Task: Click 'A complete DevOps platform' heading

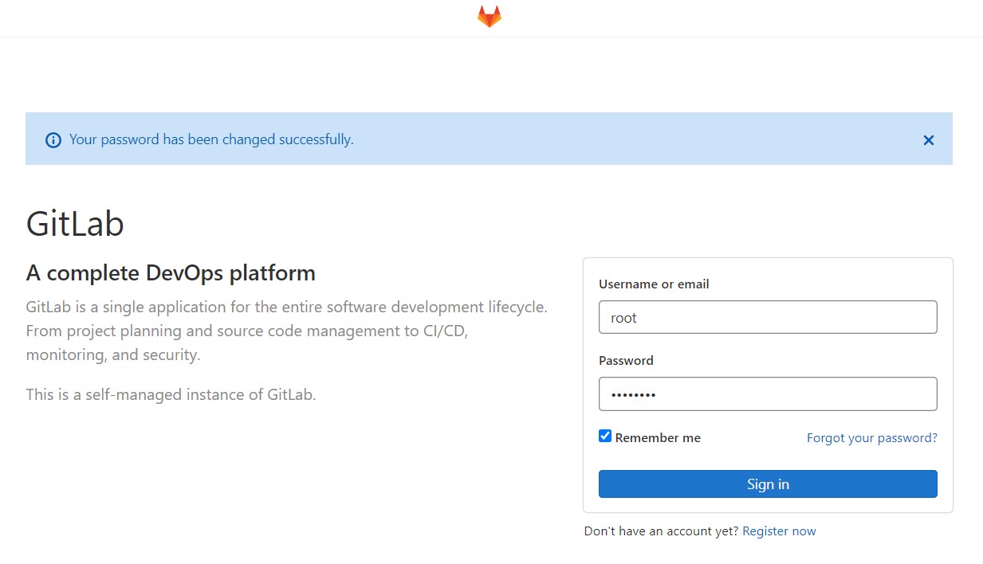Action: point(171,273)
